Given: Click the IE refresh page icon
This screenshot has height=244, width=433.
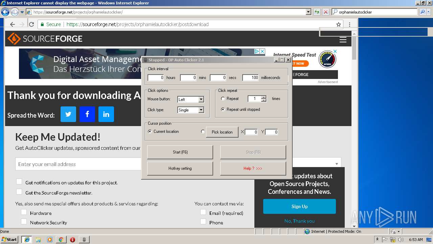Looking at the screenshot, I should [317, 12].
